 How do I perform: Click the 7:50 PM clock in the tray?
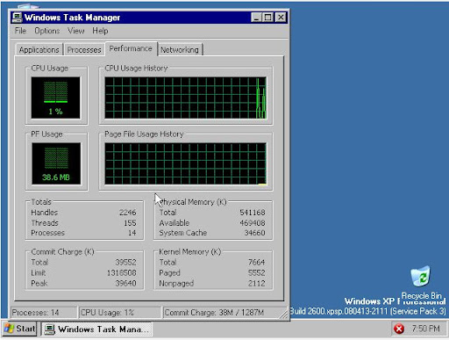(425, 329)
